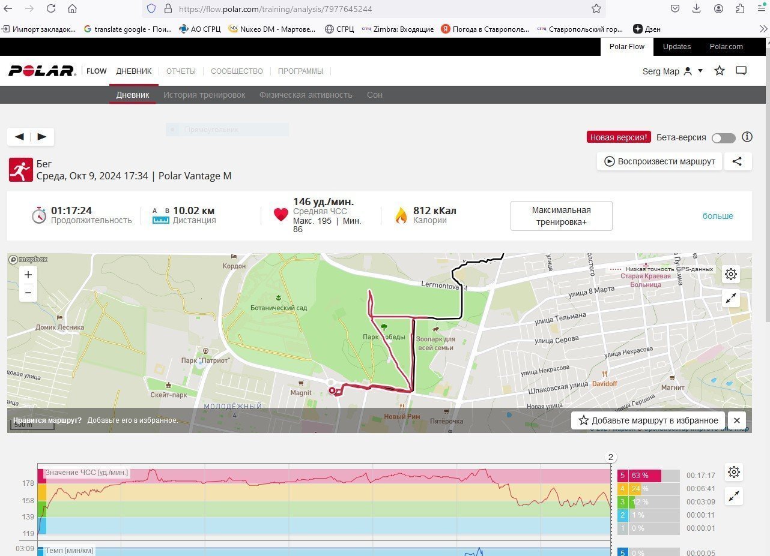Reload the page with refresh icon
Screen dimensions: 770x556
(x=51, y=8)
